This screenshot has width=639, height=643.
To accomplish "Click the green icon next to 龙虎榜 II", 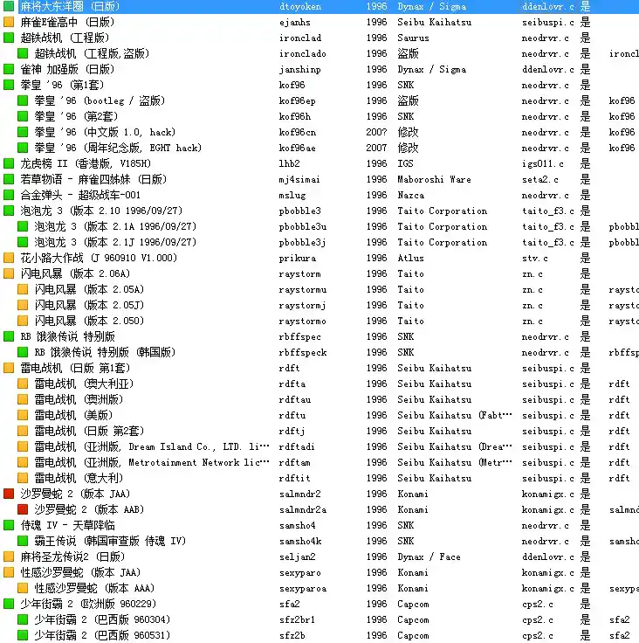I will click(9, 164).
